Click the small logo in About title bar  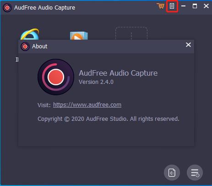click(25, 46)
